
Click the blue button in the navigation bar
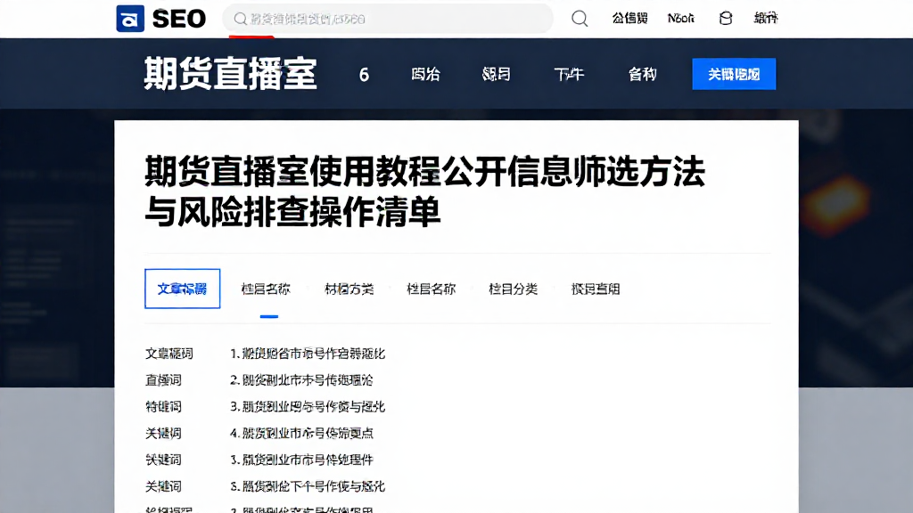pos(734,74)
